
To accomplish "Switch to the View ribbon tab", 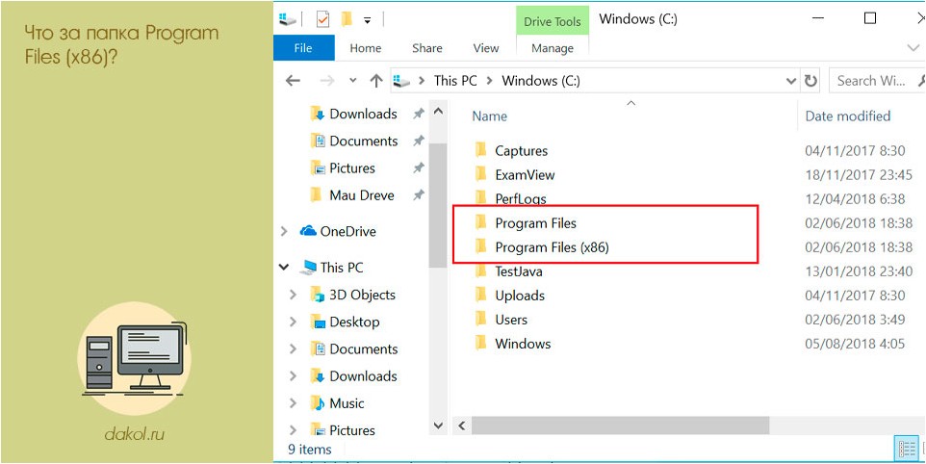I will [486, 48].
